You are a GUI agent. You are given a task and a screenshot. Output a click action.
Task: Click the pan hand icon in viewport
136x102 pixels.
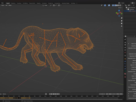(x=122, y=21)
